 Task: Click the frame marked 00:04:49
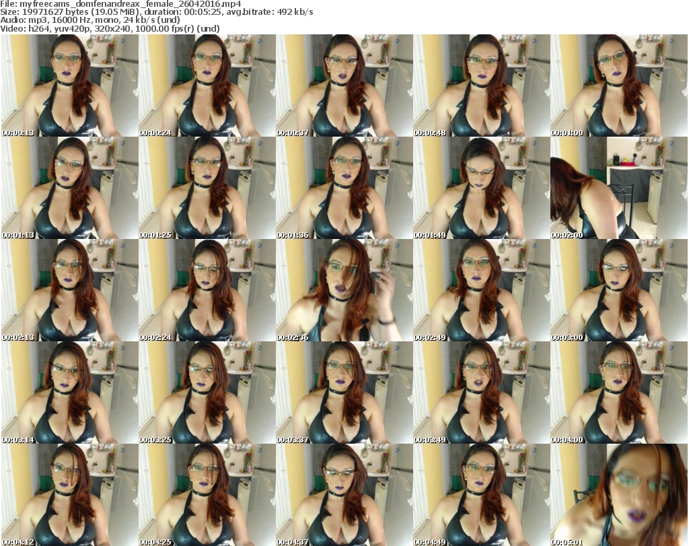pos(482,495)
